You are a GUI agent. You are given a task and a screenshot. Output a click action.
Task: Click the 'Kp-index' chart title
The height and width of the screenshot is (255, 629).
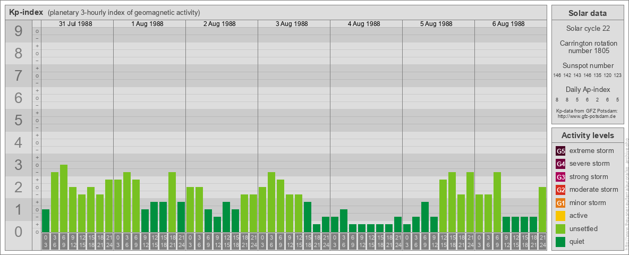click(26, 12)
